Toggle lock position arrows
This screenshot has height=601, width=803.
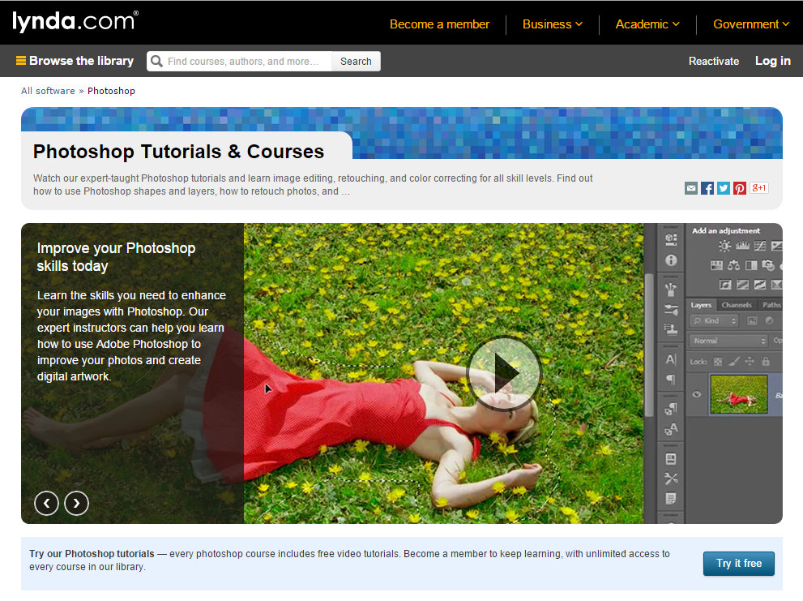click(750, 362)
